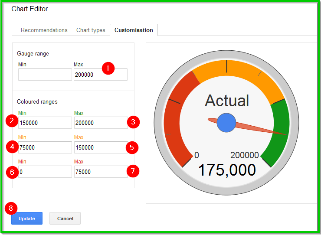This screenshot has height=235, width=321.
Task: Click green range Min field with 150000
Action: pos(45,123)
